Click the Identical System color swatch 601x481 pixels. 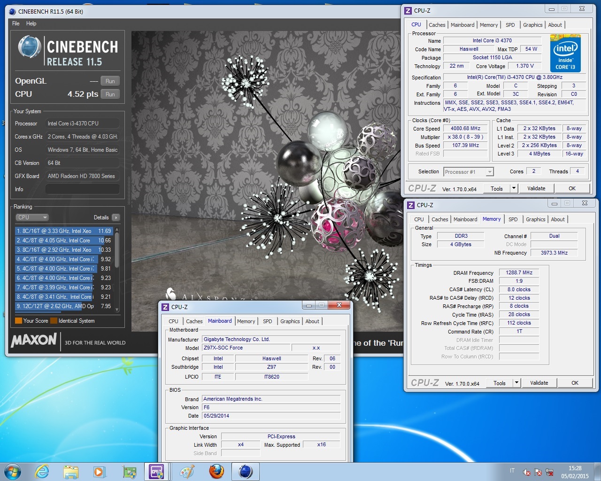(54, 321)
